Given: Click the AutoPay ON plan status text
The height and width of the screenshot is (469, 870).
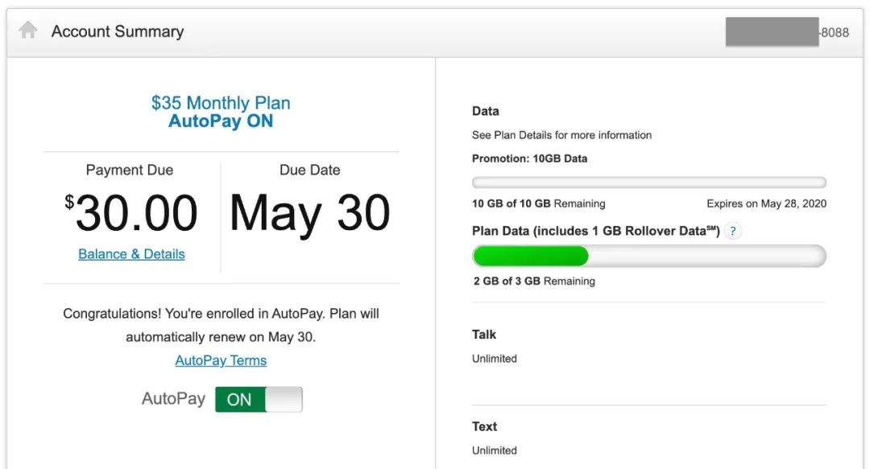Looking at the screenshot, I should click(221, 121).
